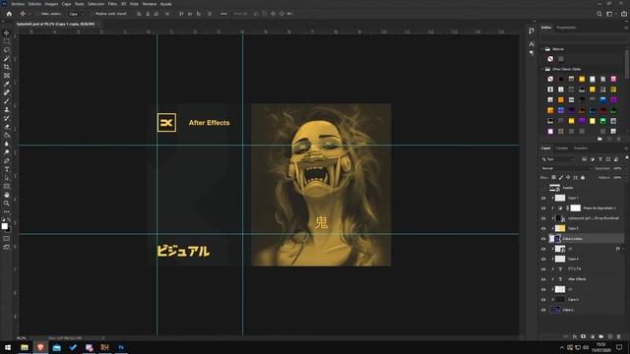Select the Path Selection tool
This screenshot has width=630, height=354.
tap(7, 178)
